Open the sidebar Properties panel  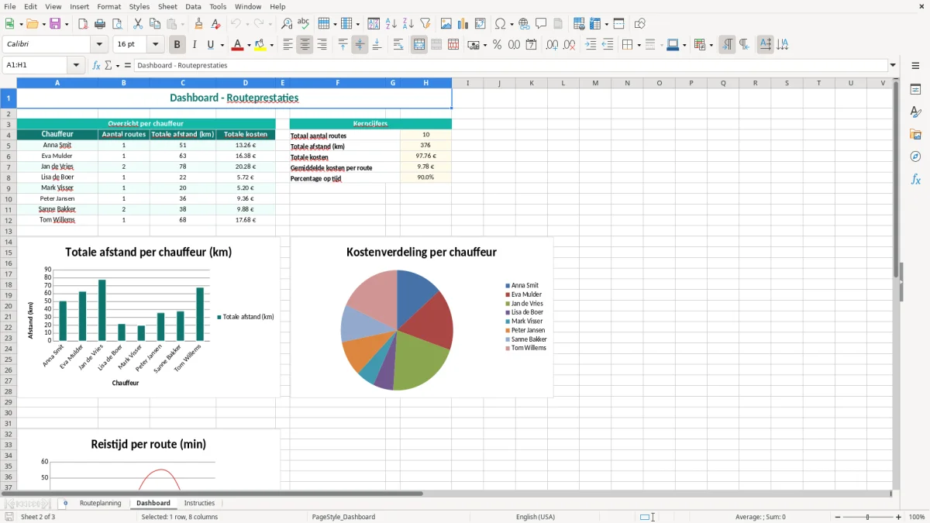[x=915, y=90]
